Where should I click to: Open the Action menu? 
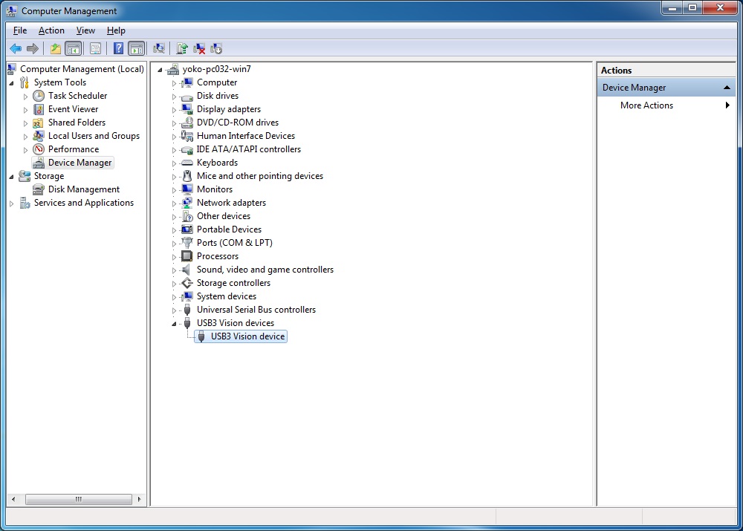tap(51, 30)
